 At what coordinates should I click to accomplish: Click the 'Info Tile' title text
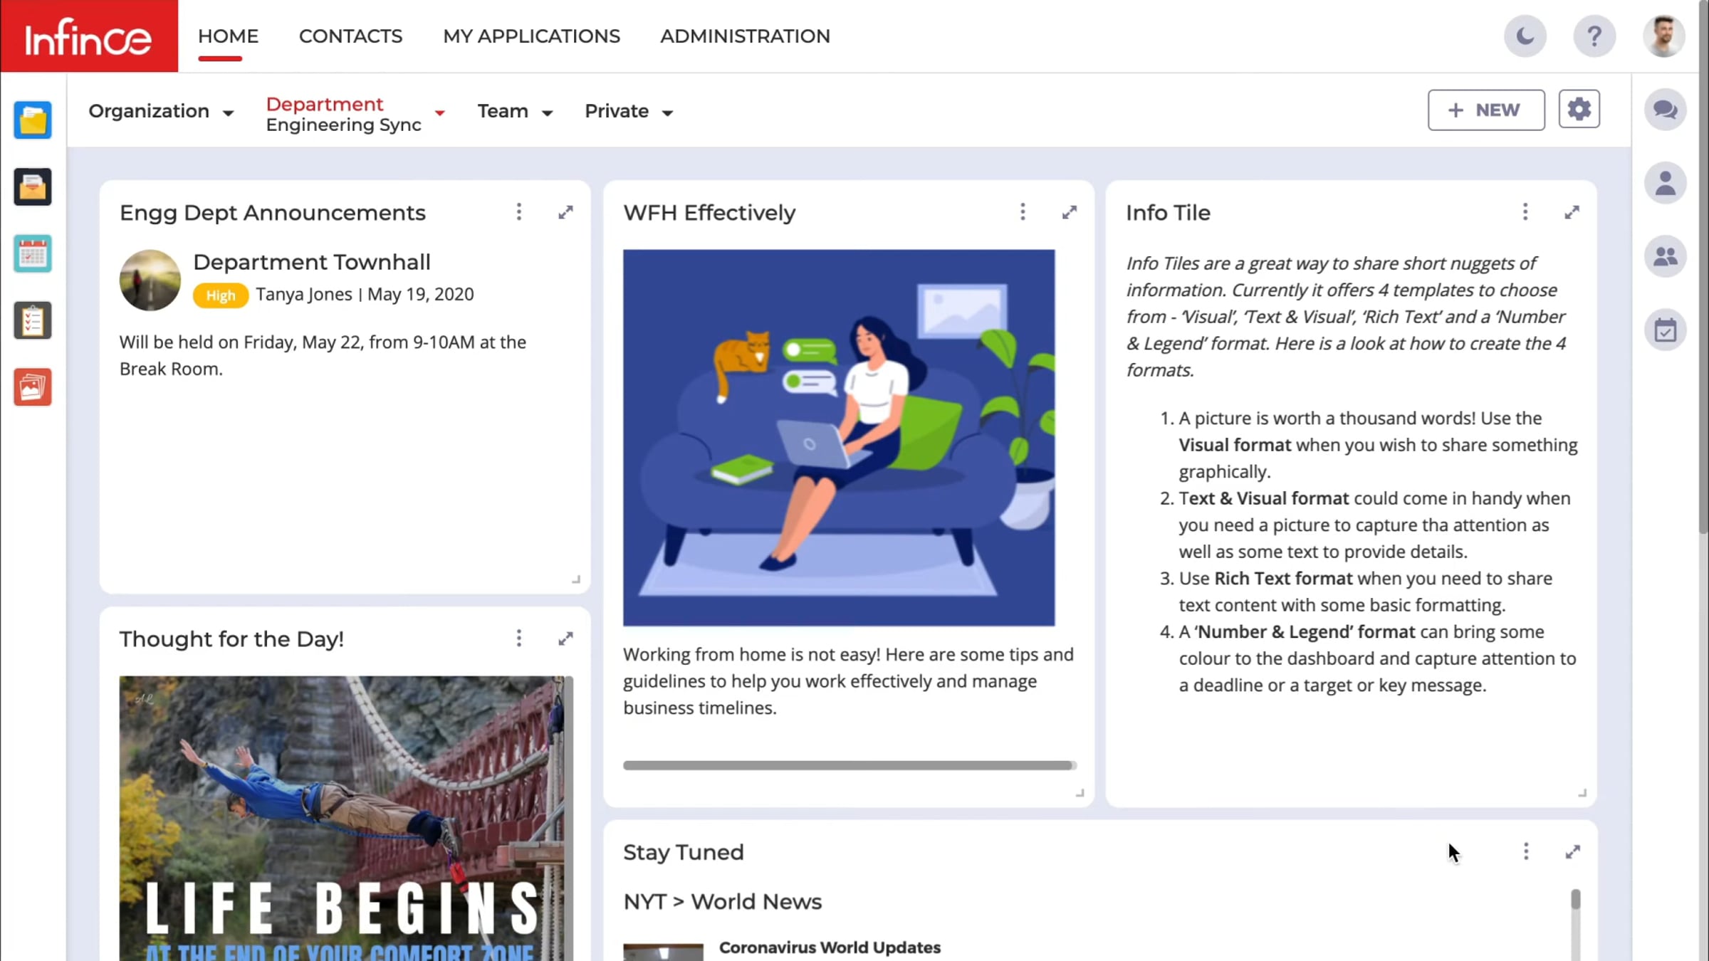pos(1168,213)
